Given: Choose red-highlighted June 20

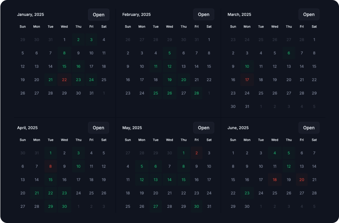Looking at the screenshot, I should 302,180.
